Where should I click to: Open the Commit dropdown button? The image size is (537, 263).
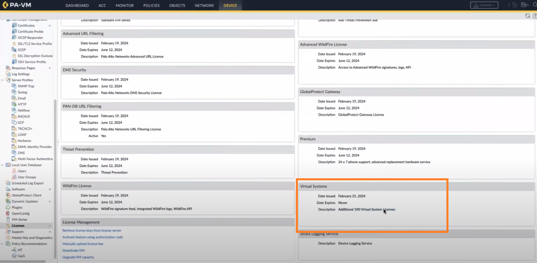[x=484, y=5]
